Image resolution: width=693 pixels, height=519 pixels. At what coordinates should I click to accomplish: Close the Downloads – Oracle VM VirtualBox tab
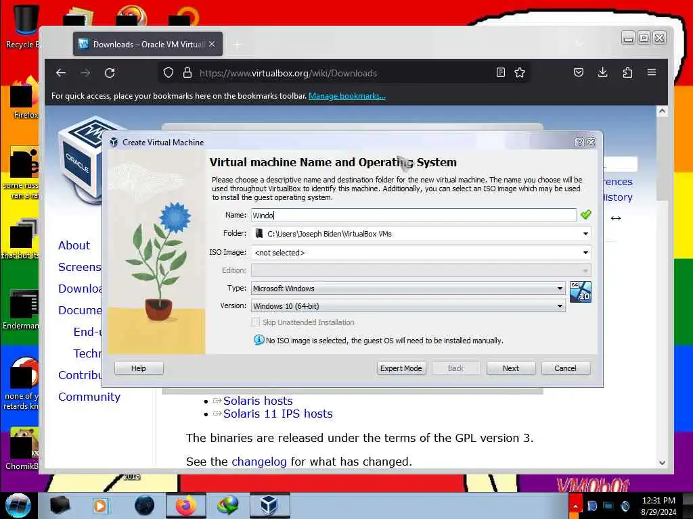tap(212, 44)
